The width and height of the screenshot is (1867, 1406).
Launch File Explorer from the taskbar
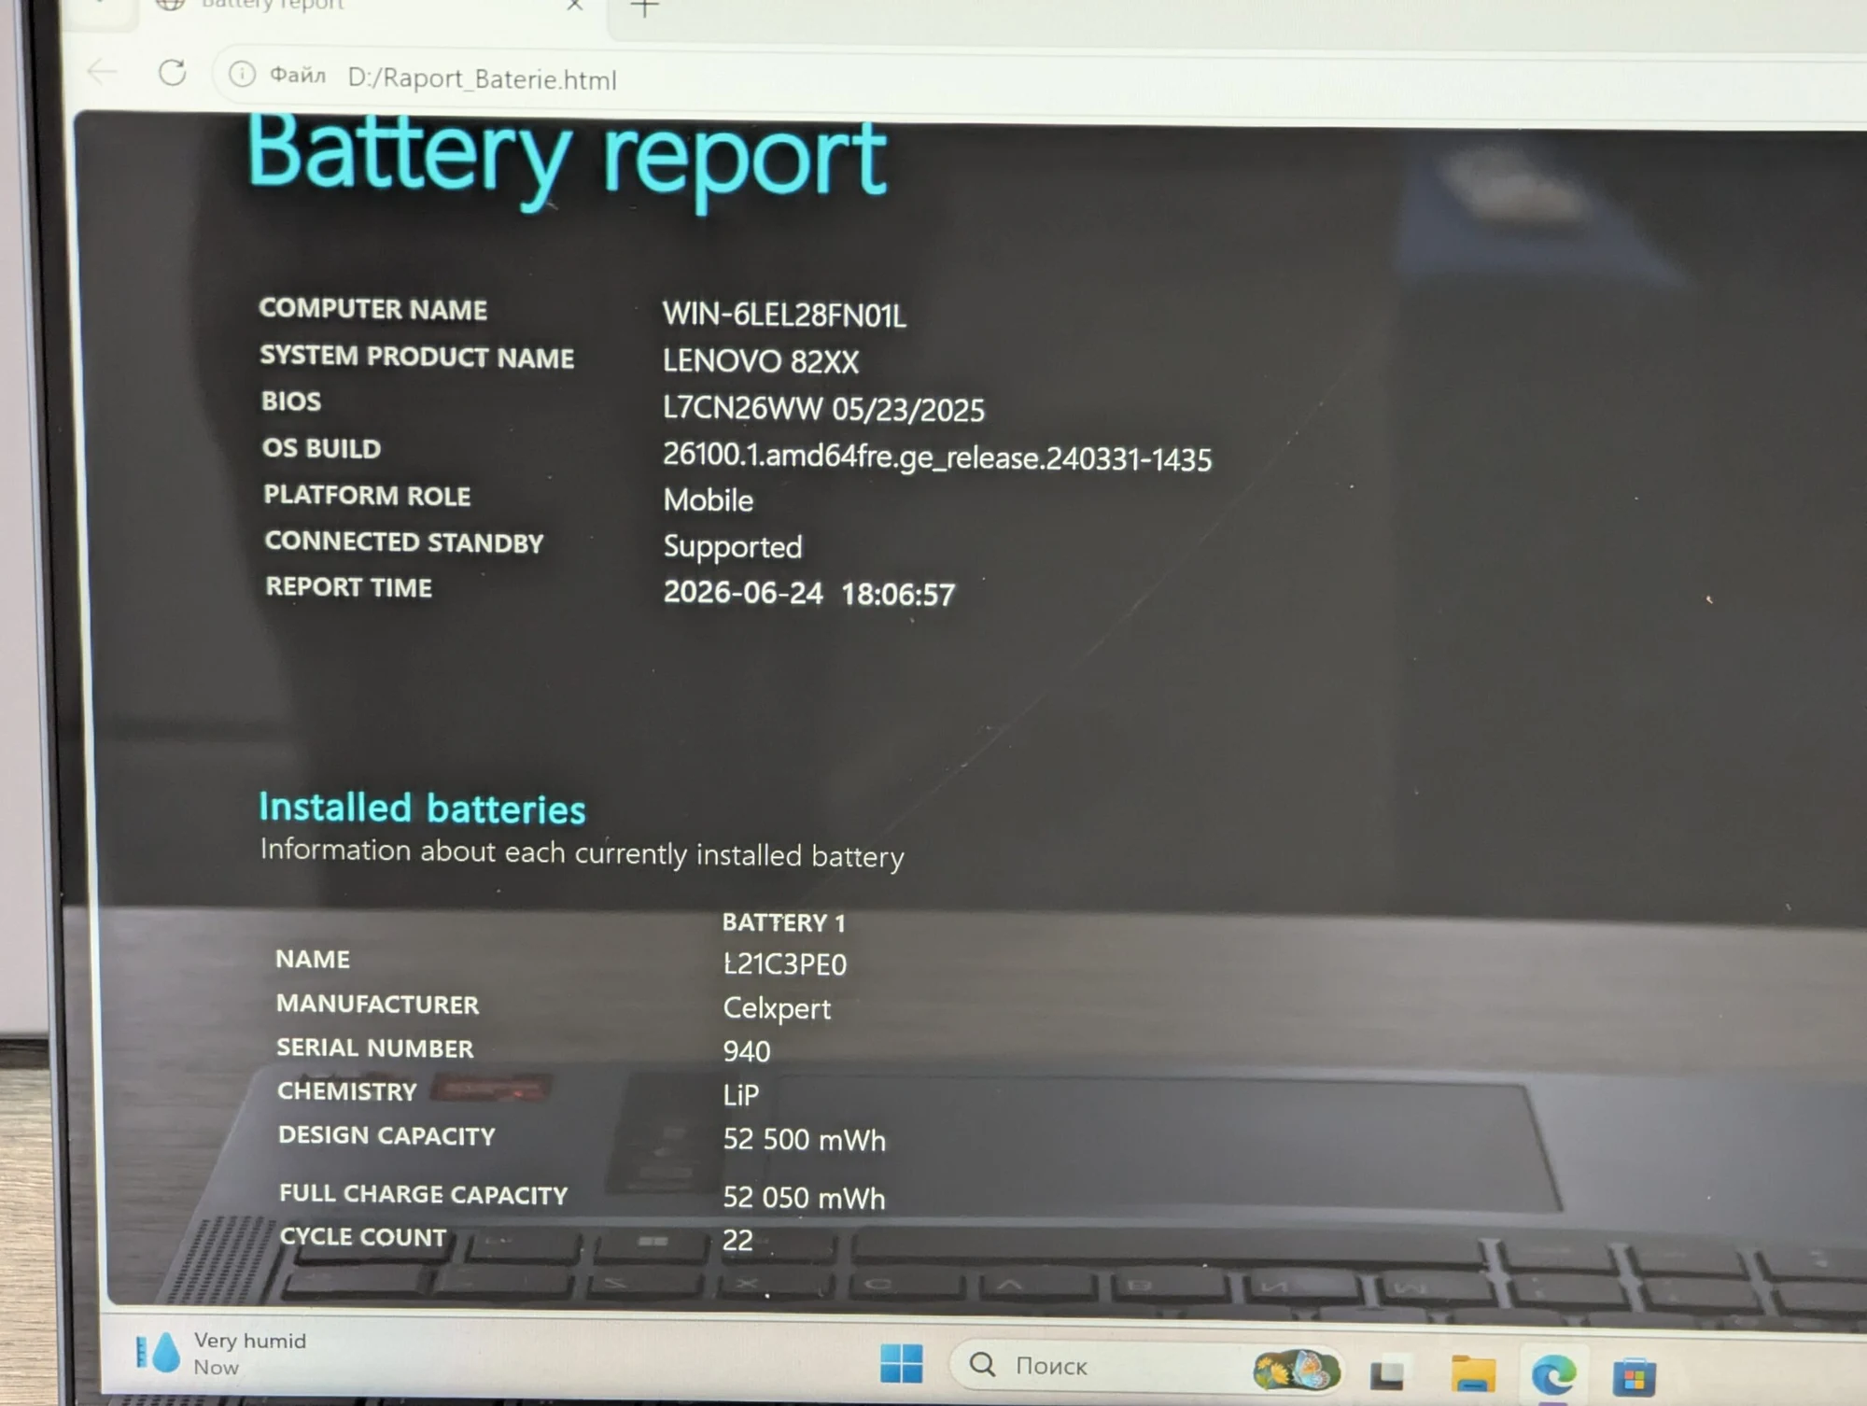pos(1473,1374)
